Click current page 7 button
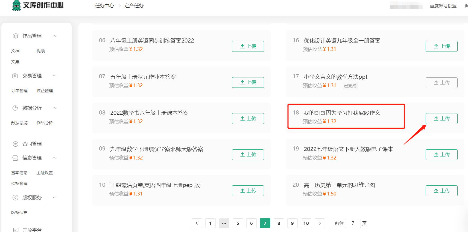468x232 pixels. 265,223
